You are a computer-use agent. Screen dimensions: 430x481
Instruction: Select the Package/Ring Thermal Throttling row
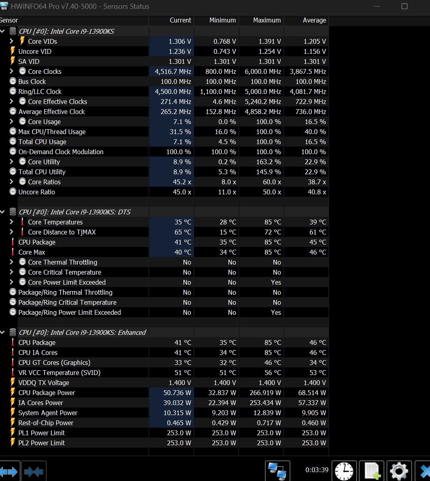164,292
